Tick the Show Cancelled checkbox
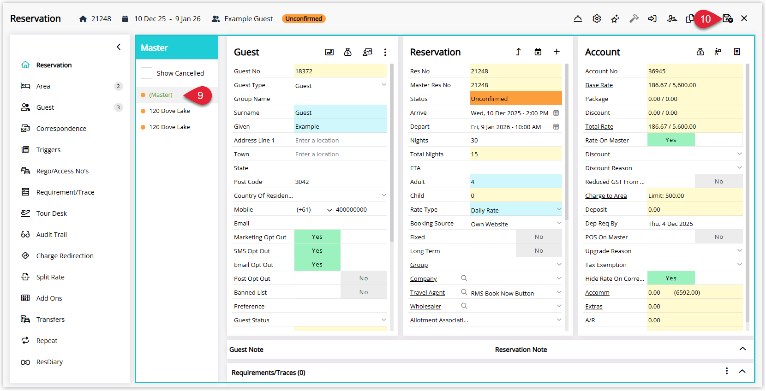Viewport: 766px width, 391px height. point(146,73)
